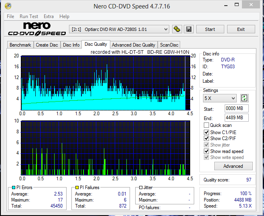Click the PI Failures graph area
264x216 pixels.
tap(106, 148)
